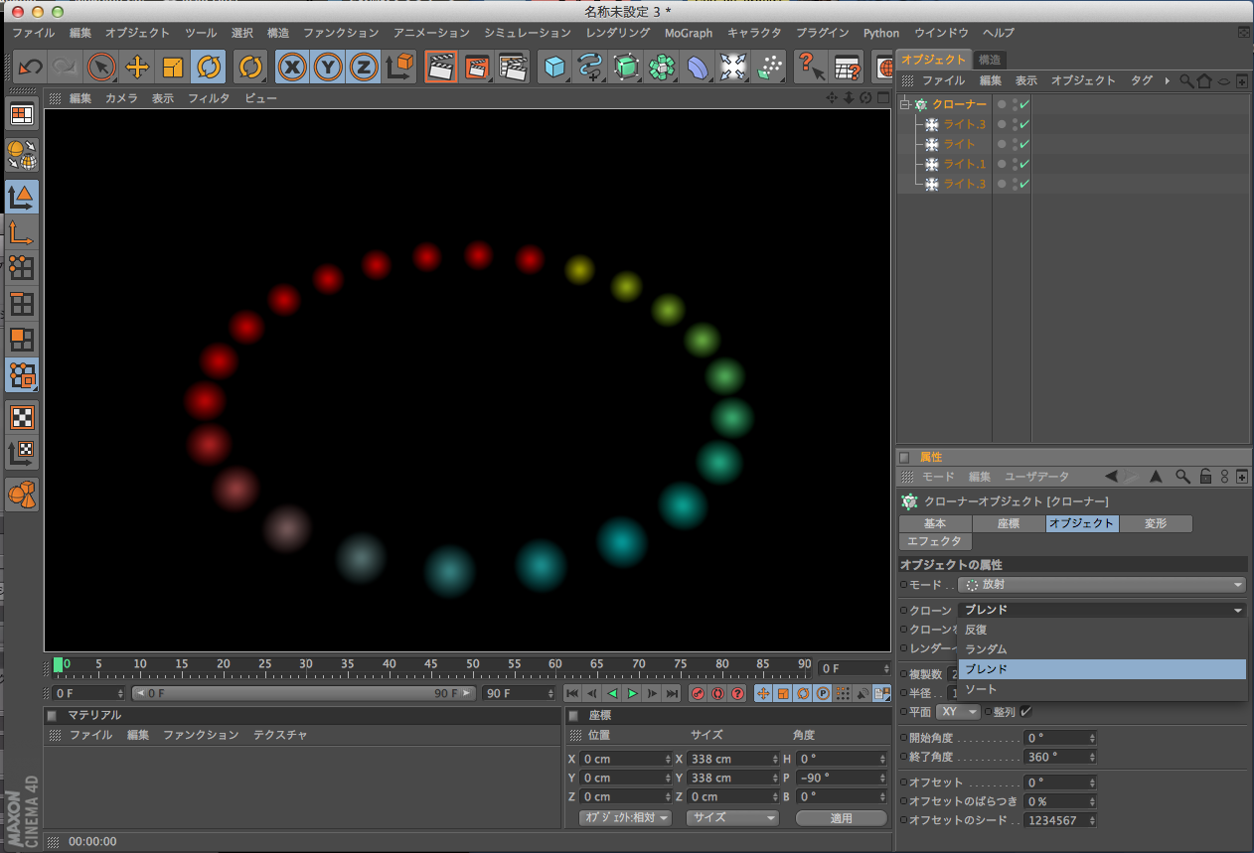The image size is (1254, 853).
Task: Toggle the X axis lock
Action: [x=292, y=67]
